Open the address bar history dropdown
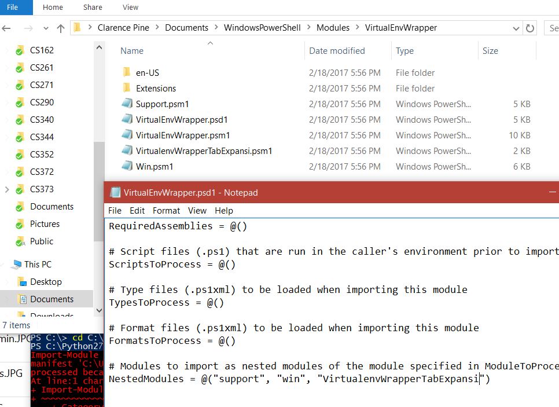This screenshot has width=559, height=407. pyautogui.click(x=516, y=28)
